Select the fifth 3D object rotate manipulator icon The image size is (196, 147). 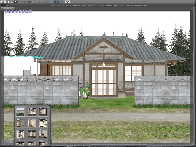click(20, 12)
